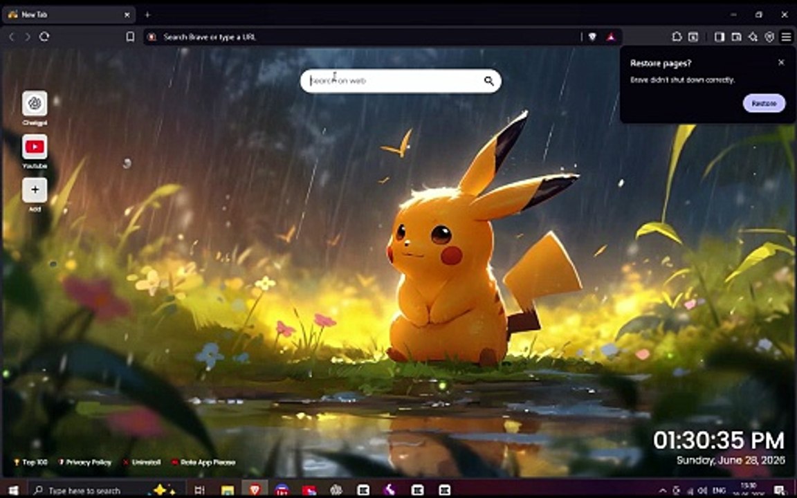Open the Brave VPN shield icon
This screenshot has width=797, height=498.
[769, 37]
